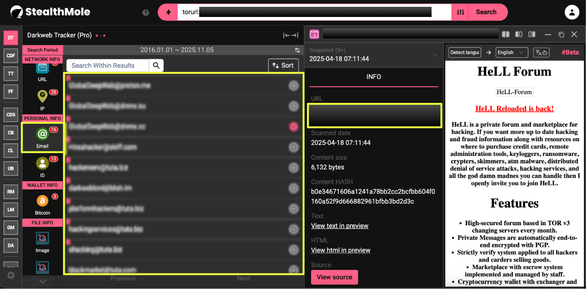Select the radio button on the fourth result

point(293,147)
